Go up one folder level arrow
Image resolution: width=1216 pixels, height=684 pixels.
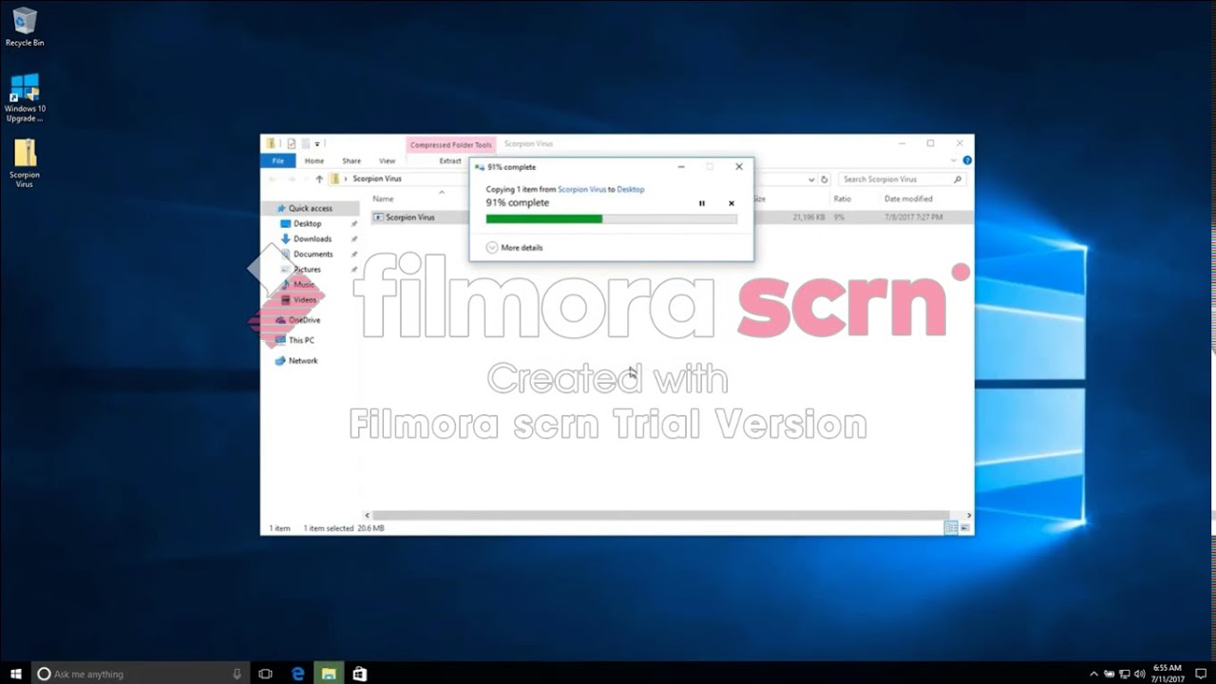319,179
